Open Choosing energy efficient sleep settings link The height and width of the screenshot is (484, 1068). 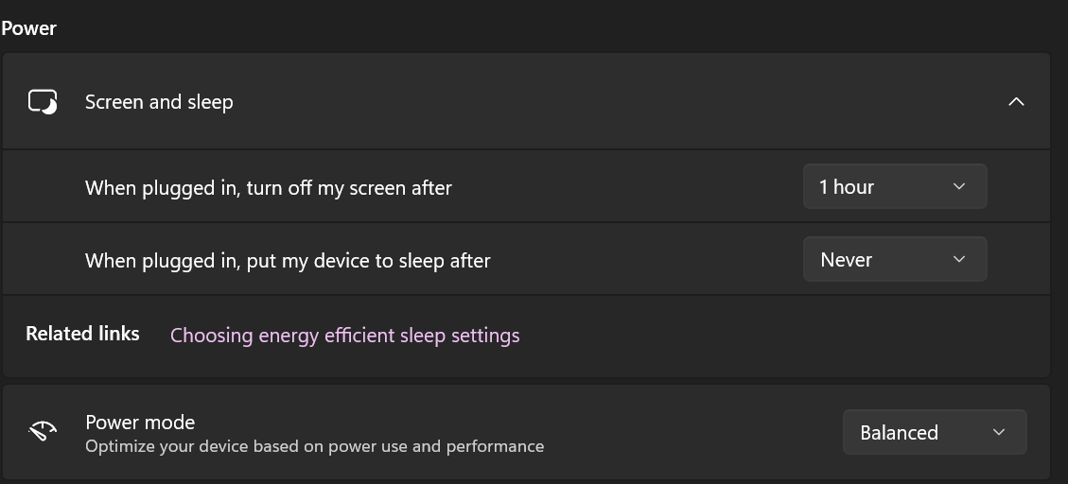[344, 336]
